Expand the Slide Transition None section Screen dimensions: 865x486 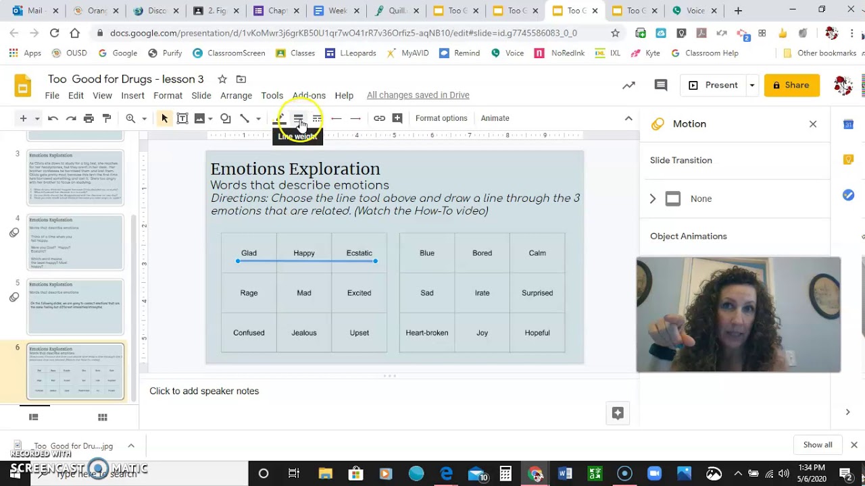point(653,198)
